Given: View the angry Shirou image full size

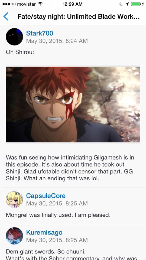Looking at the screenshot, I should pos(73,104).
